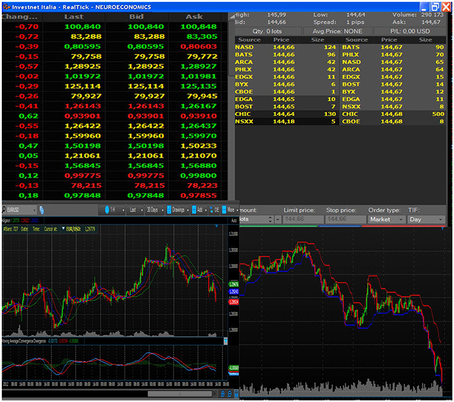Screen dimensions: 454x402
Task: Open small dropdown beside lots amount
Action: click(277, 219)
